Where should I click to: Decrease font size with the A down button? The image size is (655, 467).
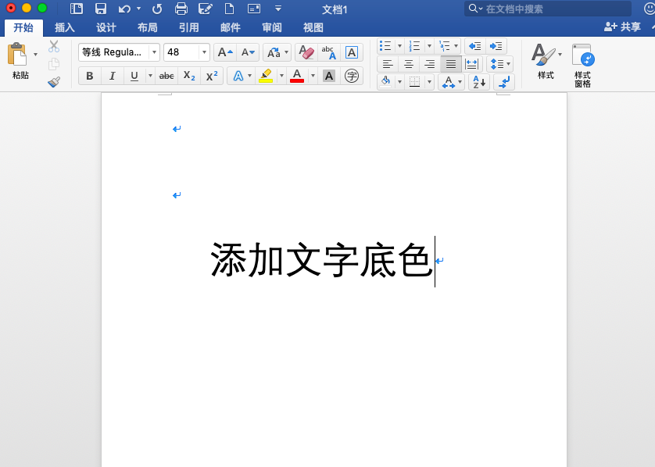click(x=248, y=52)
